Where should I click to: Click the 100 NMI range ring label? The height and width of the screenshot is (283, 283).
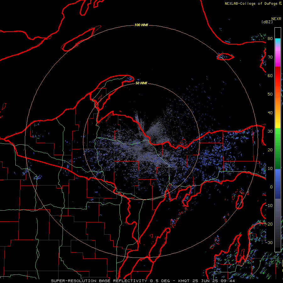(x=141, y=25)
